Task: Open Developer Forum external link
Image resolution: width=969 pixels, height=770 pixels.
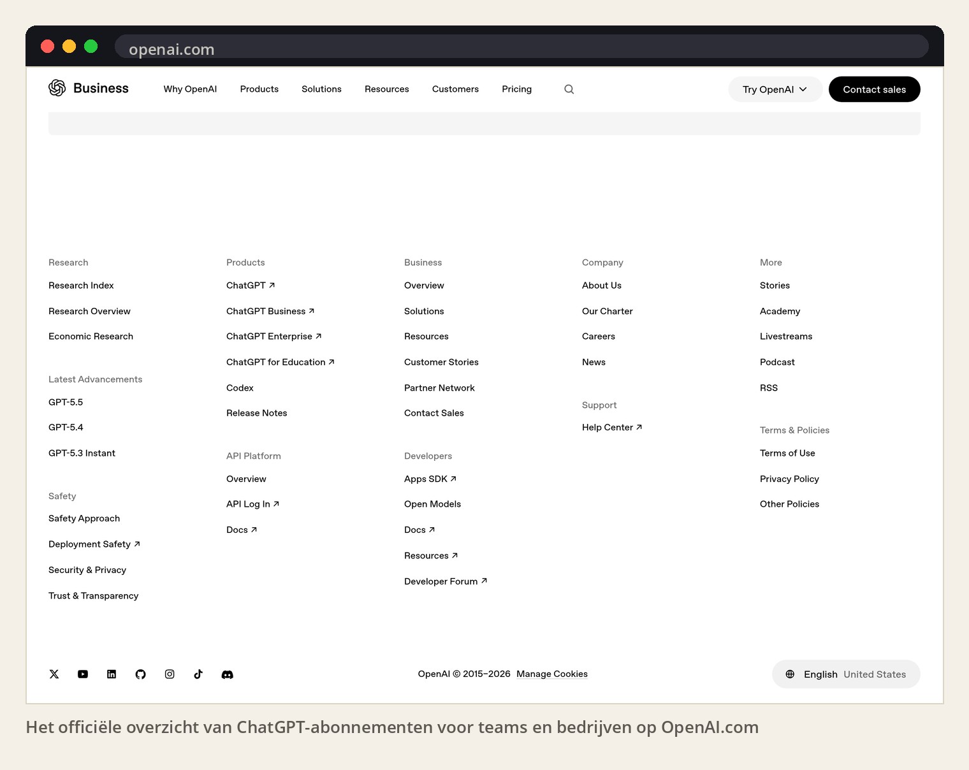Action: tap(446, 581)
